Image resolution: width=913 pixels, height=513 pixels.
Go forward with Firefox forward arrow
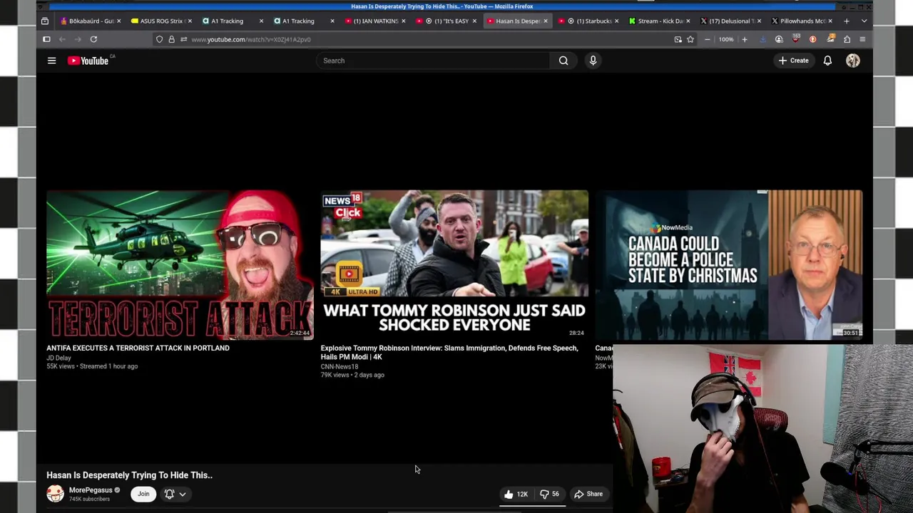(x=78, y=39)
